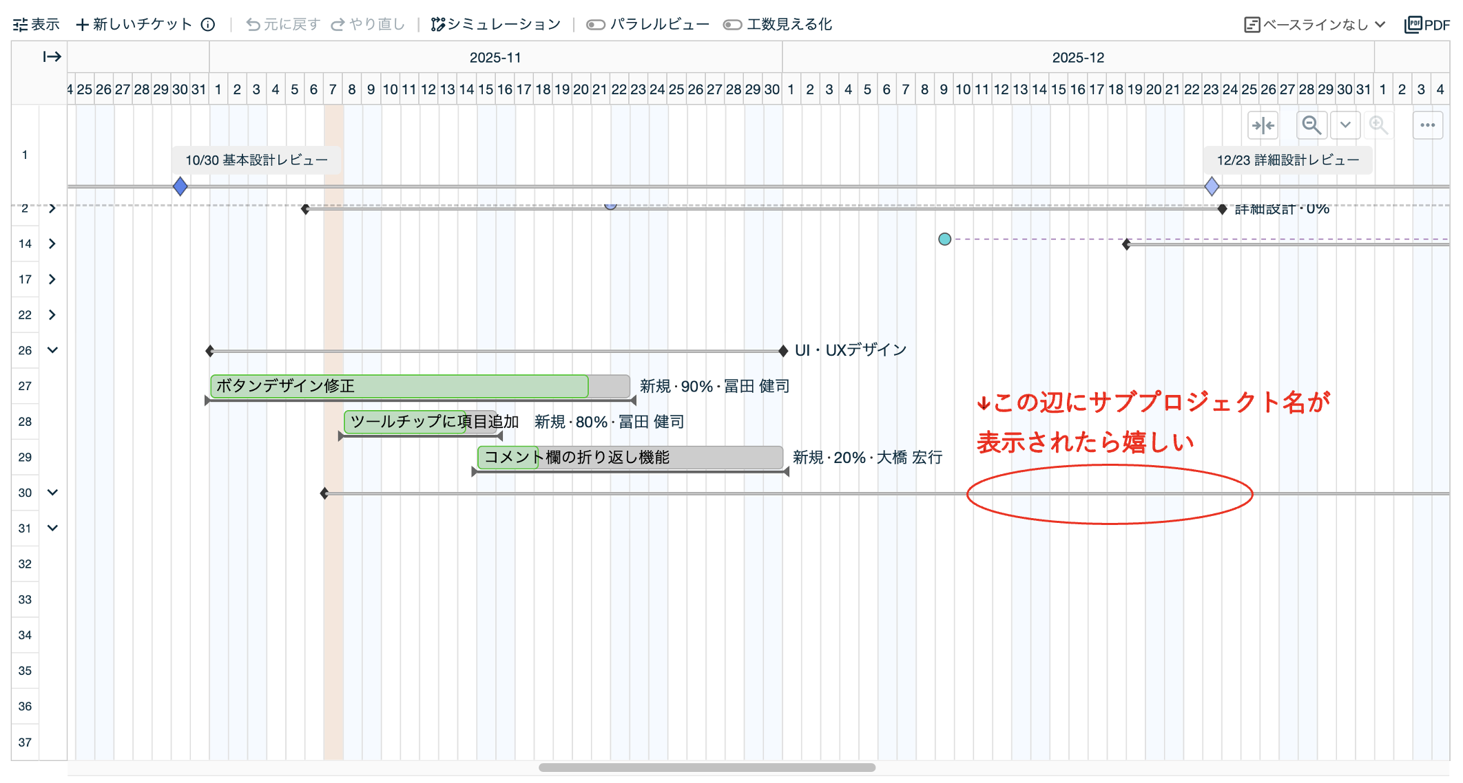Expand row 14 with its chevron
Viewport: 1463px width, 783px height.
(52, 244)
